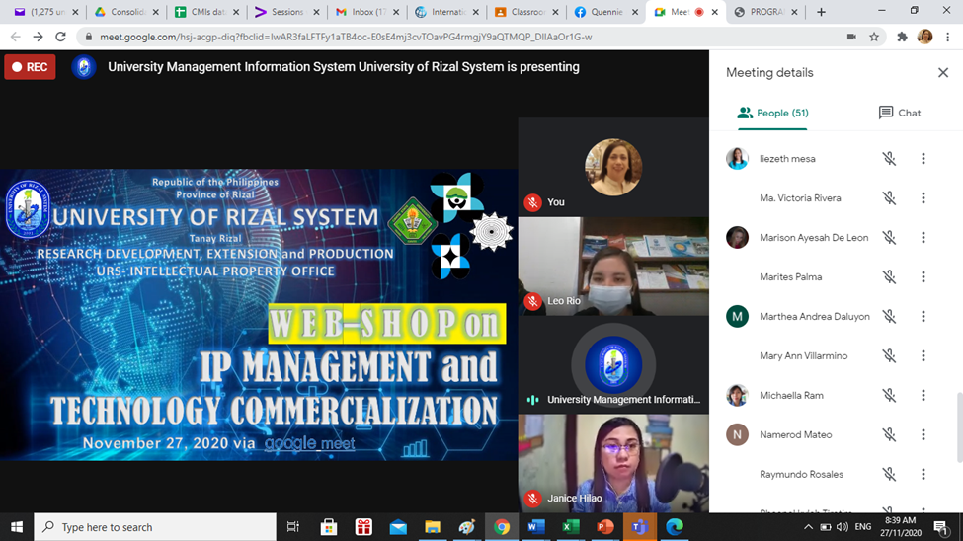Close the Sessions browser tab
Screen dimensions: 963x541
point(316,12)
